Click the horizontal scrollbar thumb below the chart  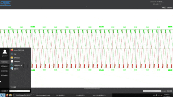[92, 88]
